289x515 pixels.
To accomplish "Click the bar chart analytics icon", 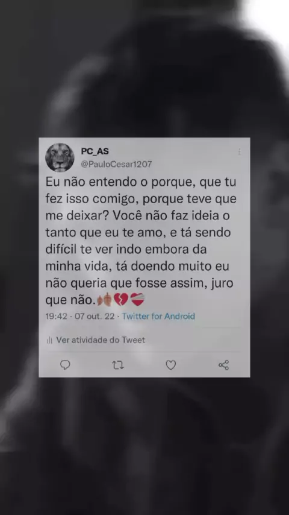I will tap(49, 340).
